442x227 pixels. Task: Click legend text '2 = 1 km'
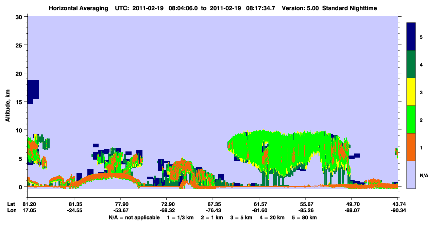click(x=212, y=217)
